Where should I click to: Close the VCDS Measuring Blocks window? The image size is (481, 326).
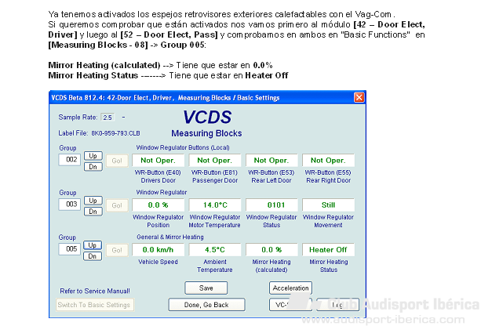pyautogui.click(x=359, y=97)
